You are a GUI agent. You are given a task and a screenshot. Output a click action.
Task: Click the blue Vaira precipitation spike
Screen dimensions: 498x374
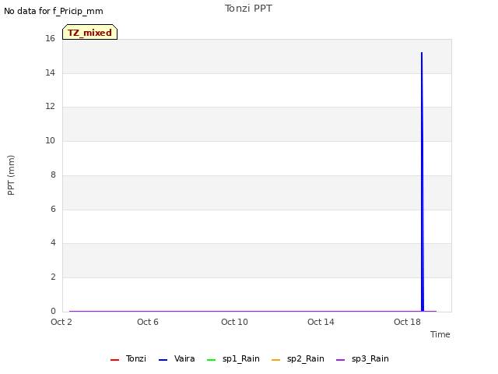422,182
